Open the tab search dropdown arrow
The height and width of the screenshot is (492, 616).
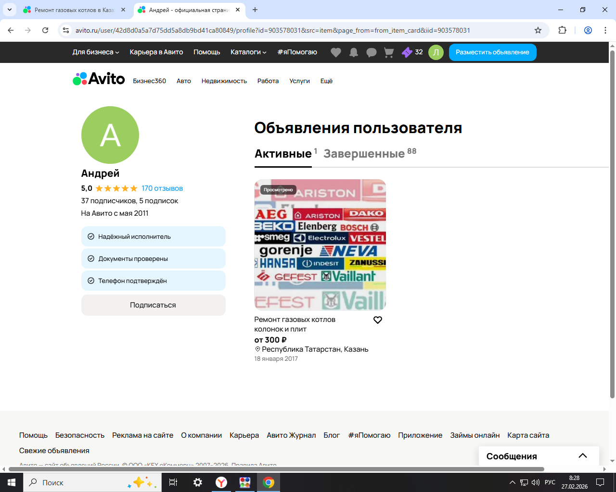10,10
